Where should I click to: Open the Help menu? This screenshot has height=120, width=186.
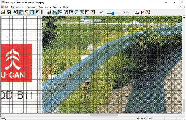click(x=66, y=7)
